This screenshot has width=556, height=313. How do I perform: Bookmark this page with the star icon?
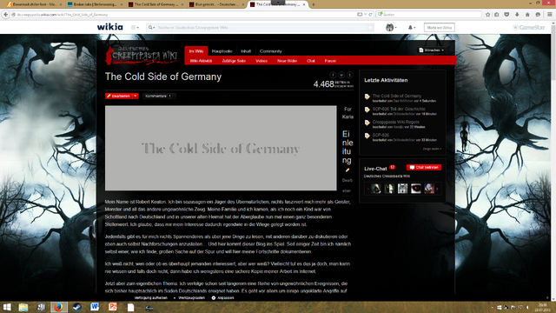click(x=488, y=15)
